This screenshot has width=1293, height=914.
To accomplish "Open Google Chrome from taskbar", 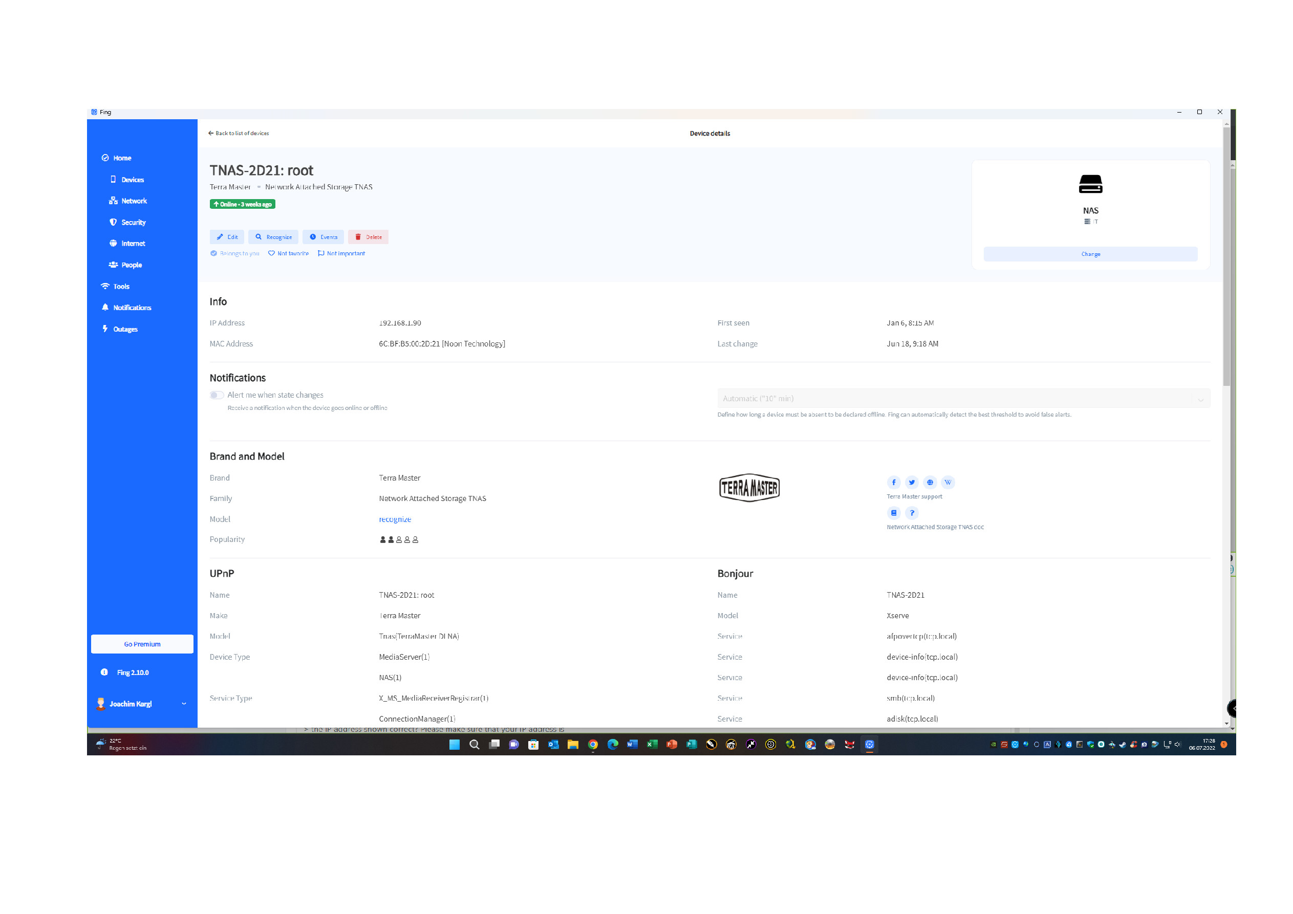I will (593, 745).
